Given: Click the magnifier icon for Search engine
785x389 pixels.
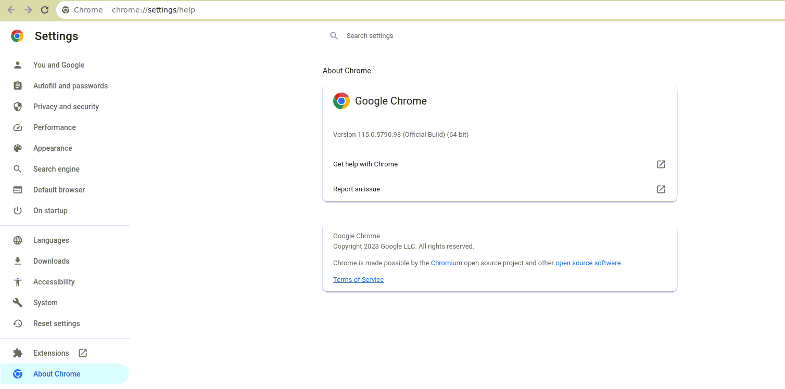Looking at the screenshot, I should click(18, 169).
